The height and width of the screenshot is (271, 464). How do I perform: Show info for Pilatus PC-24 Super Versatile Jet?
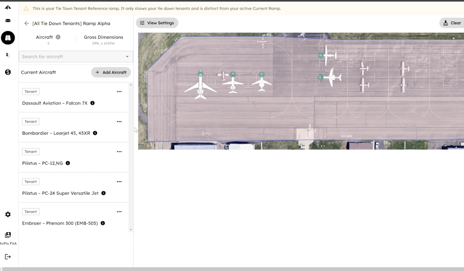pyautogui.click(x=104, y=193)
